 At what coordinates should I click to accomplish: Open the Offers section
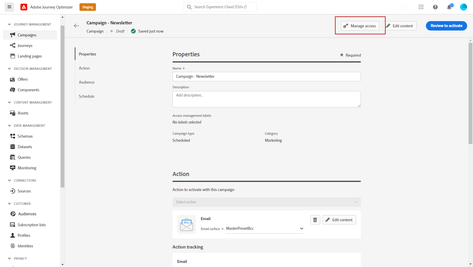tap(22, 79)
